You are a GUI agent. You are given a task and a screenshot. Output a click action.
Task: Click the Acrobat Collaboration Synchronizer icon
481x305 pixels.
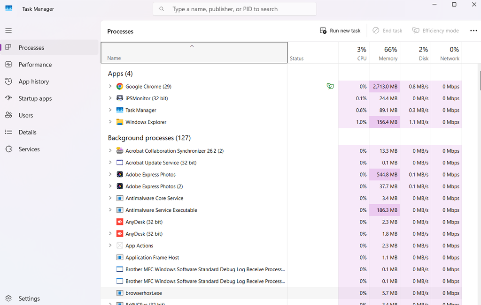click(x=120, y=151)
